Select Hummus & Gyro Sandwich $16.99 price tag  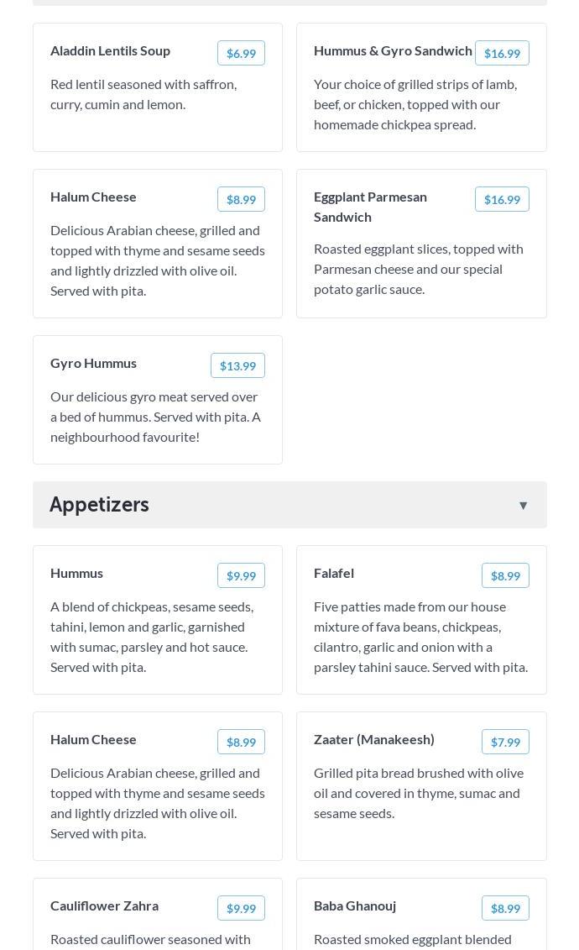click(x=502, y=53)
